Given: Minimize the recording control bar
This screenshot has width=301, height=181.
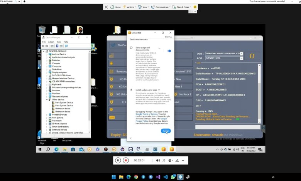Looking at the screenshot, I should tap(183, 160).
